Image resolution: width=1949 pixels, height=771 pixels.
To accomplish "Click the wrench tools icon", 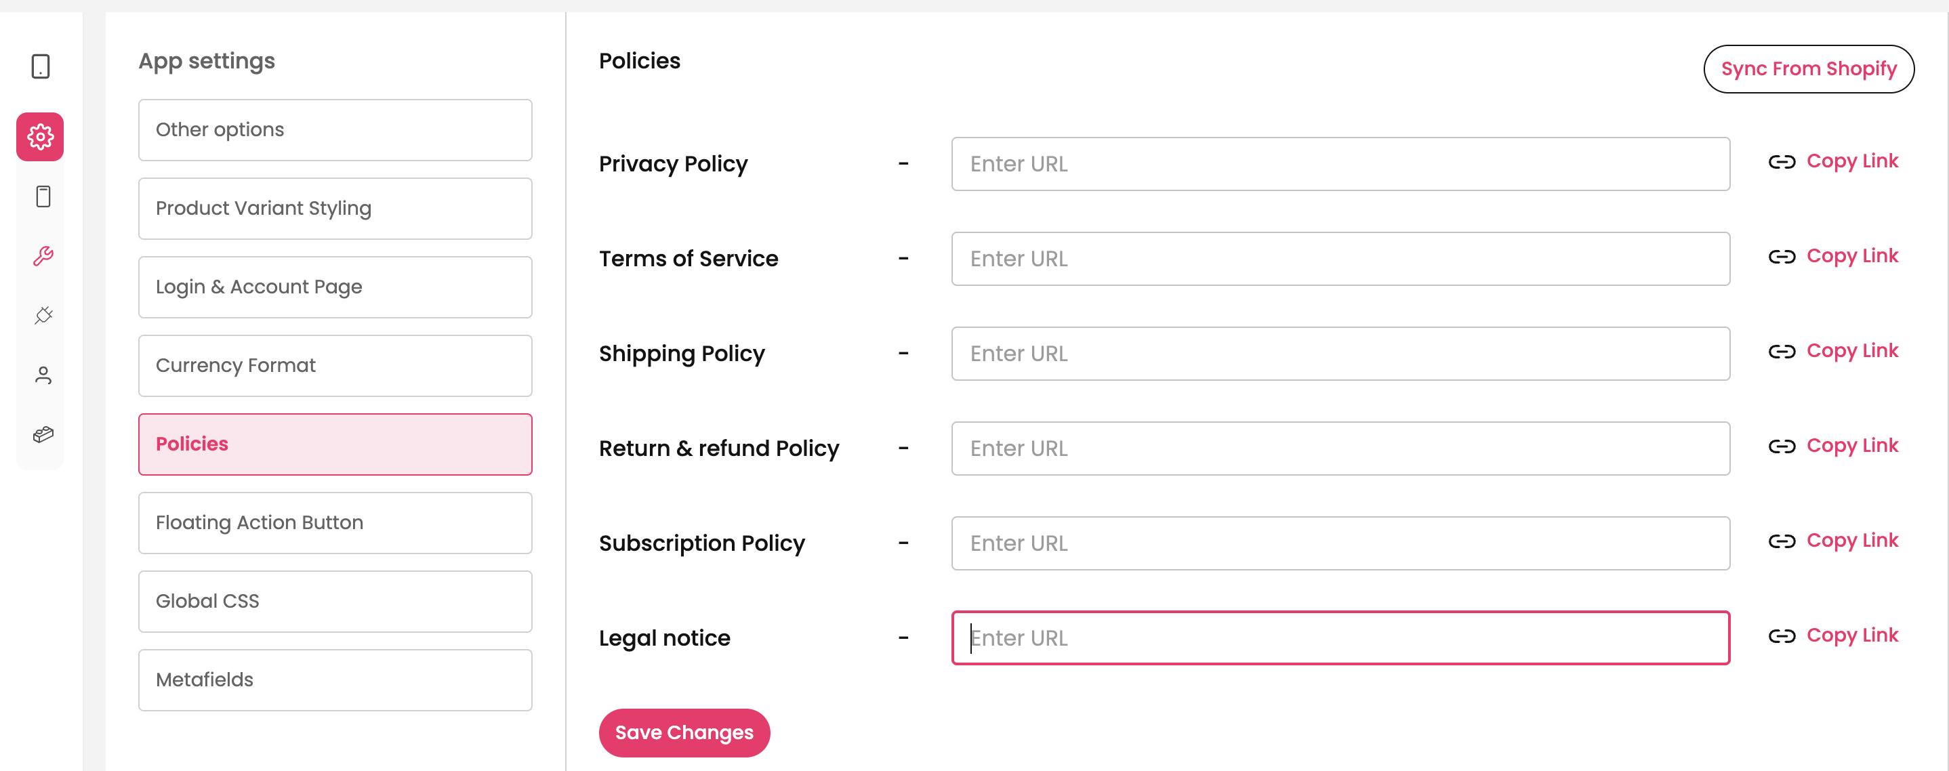I will [43, 255].
